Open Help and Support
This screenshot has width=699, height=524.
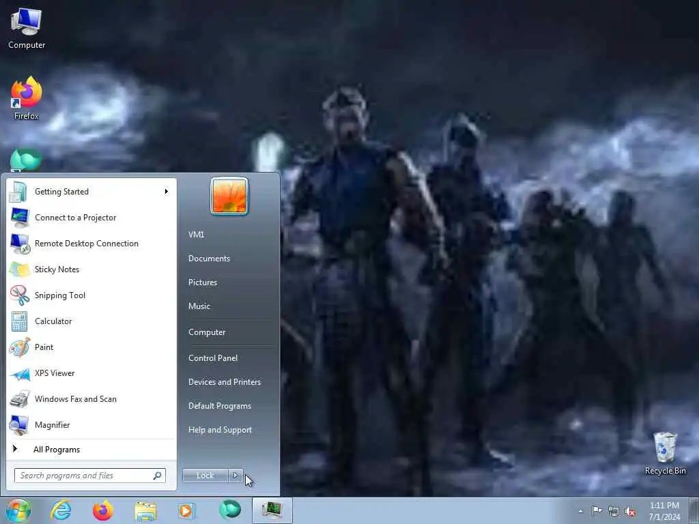tap(220, 430)
